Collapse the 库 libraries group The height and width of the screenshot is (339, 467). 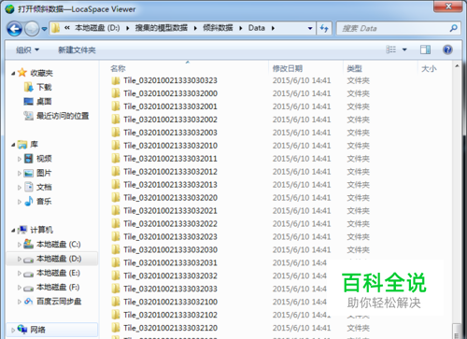13,145
